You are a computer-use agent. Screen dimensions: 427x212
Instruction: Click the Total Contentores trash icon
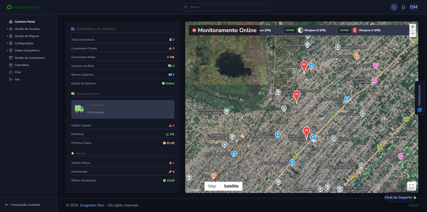(x=171, y=40)
